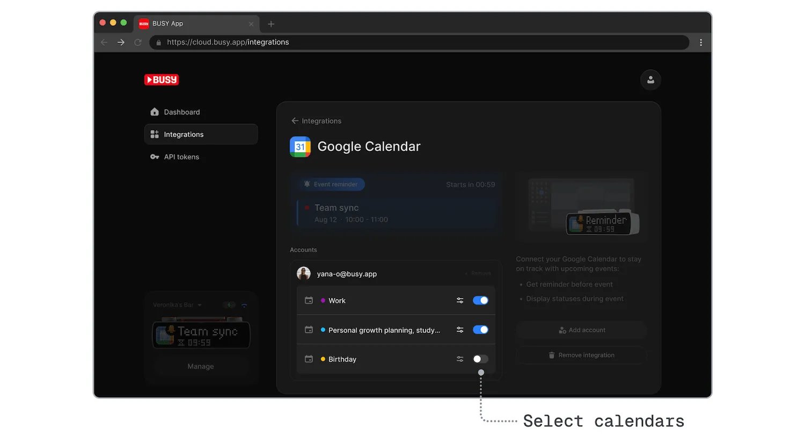Click the "Connect your Google Calendar" description text
The height and width of the screenshot is (443, 805).
[579, 264]
